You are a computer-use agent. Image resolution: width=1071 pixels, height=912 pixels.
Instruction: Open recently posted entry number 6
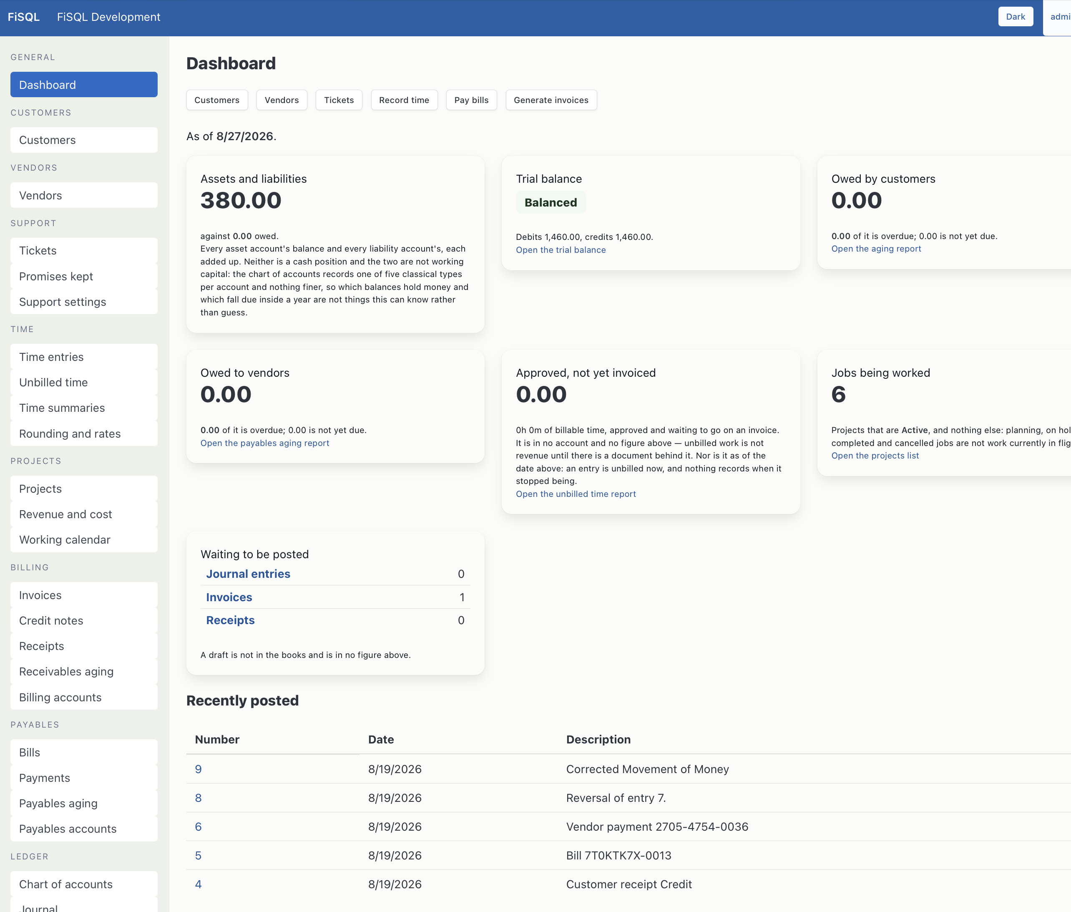(x=199, y=827)
